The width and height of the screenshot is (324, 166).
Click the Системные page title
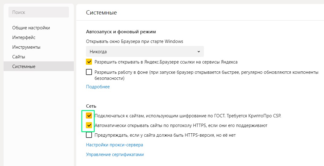tap(101, 13)
